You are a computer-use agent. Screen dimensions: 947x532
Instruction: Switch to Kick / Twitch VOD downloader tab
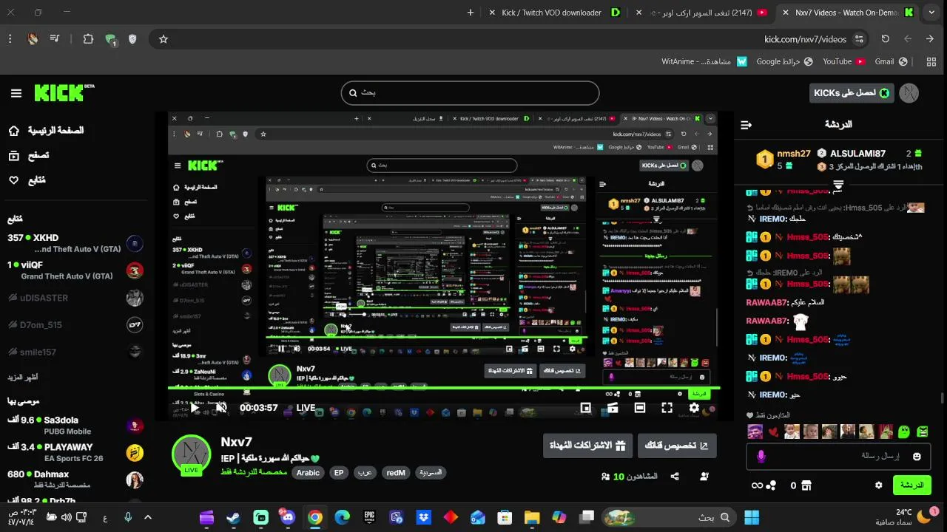pos(555,13)
